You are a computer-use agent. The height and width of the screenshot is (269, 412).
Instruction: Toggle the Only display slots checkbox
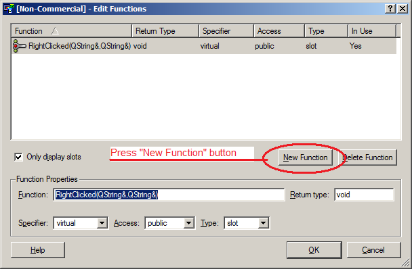pos(18,157)
